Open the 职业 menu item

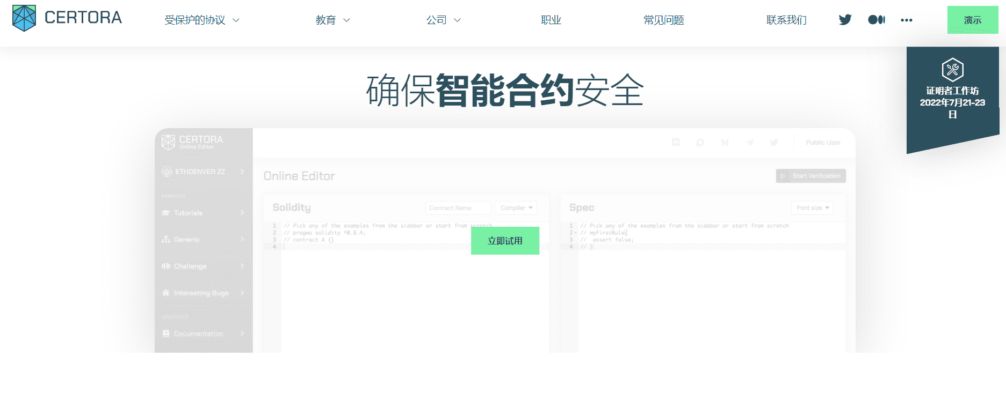551,20
